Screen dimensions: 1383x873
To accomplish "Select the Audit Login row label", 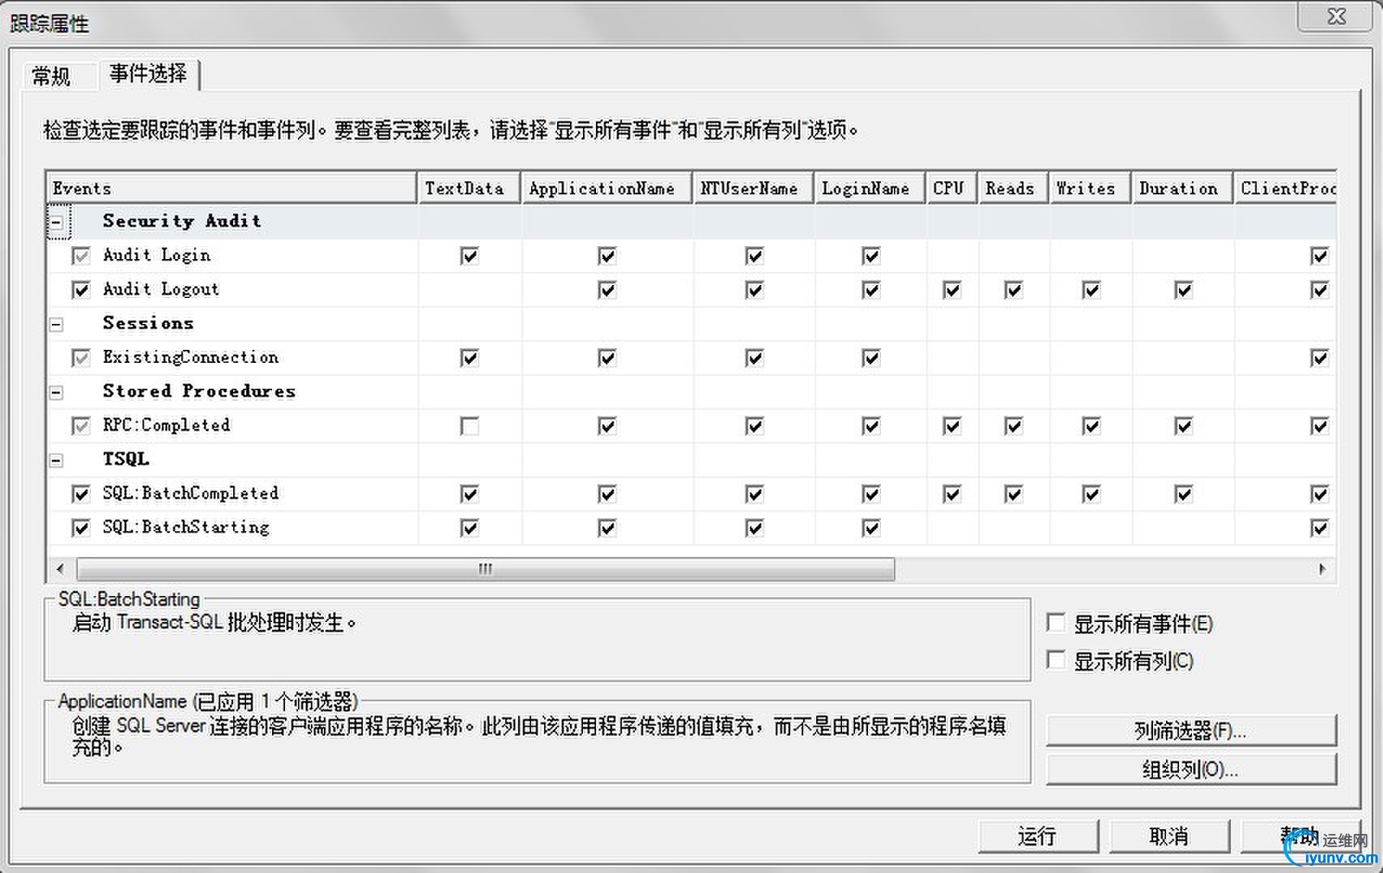I will coord(156,255).
